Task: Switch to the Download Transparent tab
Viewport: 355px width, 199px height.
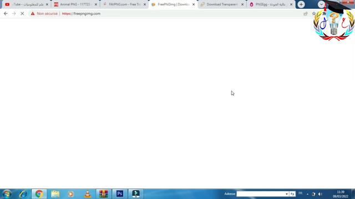Action: click(222, 4)
